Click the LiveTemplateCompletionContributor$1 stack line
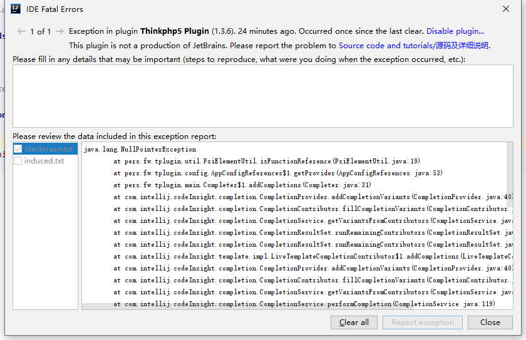Image resolution: width=526 pixels, height=340 pixels. click(x=313, y=257)
